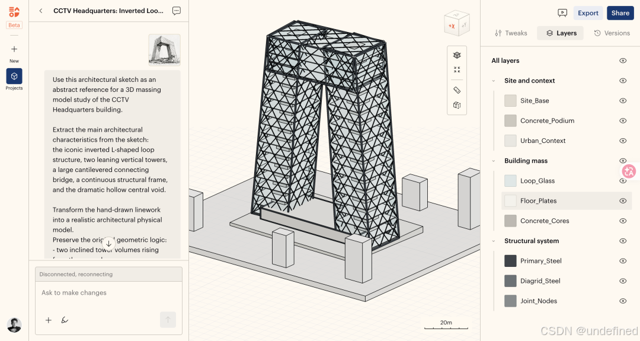Hide the Site_Base layer
The image size is (640, 341).
[623, 101]
